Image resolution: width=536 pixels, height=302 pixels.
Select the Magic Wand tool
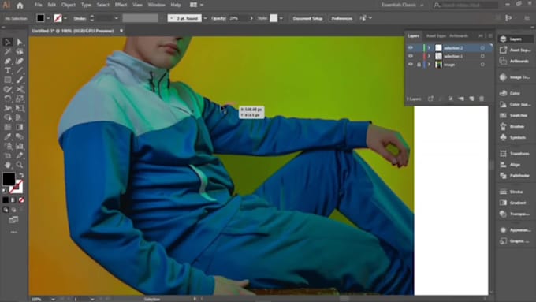8,51
